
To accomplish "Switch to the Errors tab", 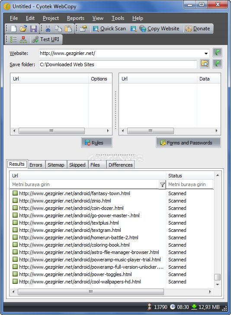I will [x=36, y=165].
